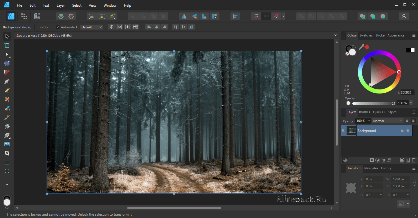Switch to the History tab
Viewport: 418px width, 218px height.
pyautogui.click(x=386, y=168)
